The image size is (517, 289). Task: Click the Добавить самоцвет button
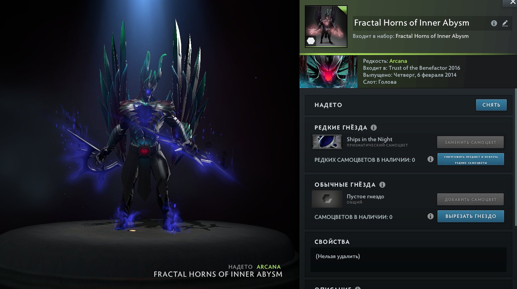click(x=470, y=199)
